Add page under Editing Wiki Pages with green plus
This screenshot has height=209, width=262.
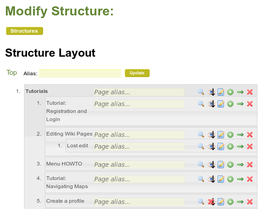[x=230, y=135]
